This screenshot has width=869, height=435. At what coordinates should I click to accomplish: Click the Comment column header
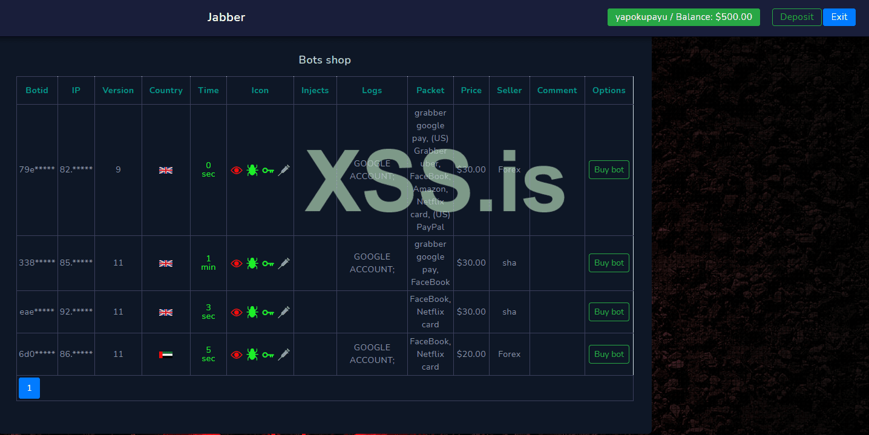[x=557, y=90]
